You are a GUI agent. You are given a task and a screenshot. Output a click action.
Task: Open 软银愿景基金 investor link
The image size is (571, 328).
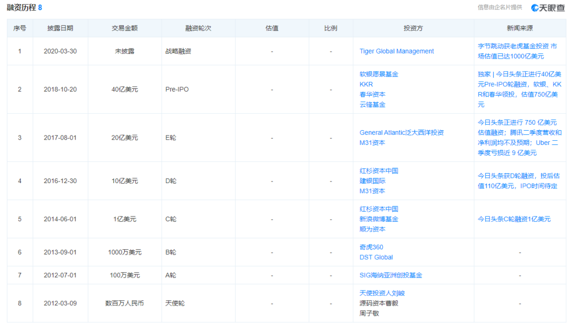(x=379, y=75)
